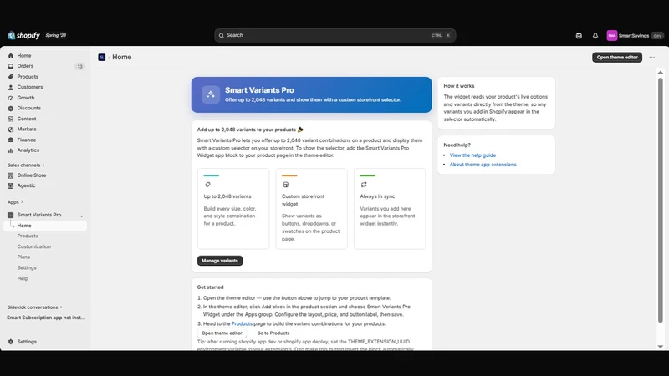Click the Agentic channel icon
This screenshot has width=669, height=376.
pos(11,185)
